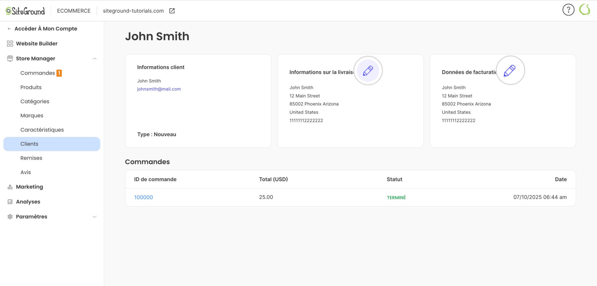Click the johnsmith@mail.com email link
Image resolution: width=597 pixels, height=286 pixels.
click(159, 89)
